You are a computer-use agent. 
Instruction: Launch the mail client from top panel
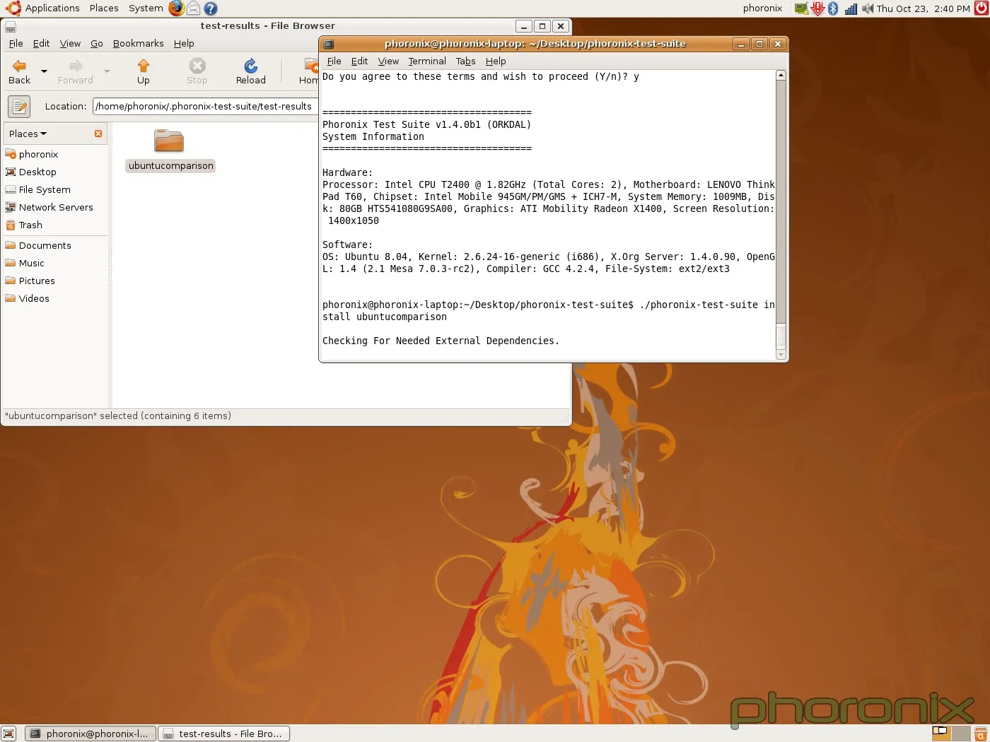pyautogui.click(x=193, y=8)
